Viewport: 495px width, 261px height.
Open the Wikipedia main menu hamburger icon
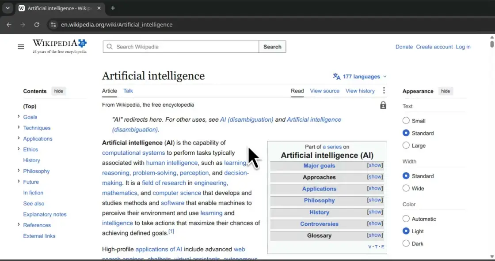pos(21,47)
